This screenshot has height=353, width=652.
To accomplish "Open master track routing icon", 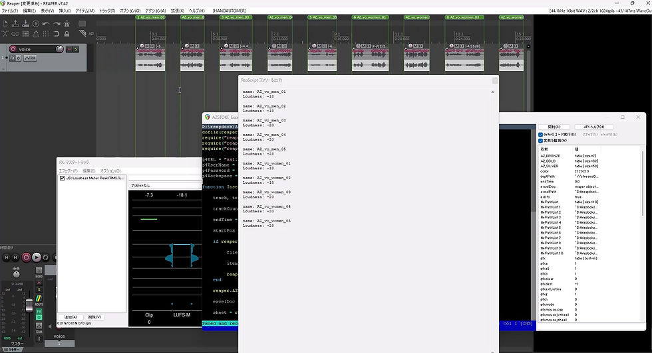I will click(39, 299).
